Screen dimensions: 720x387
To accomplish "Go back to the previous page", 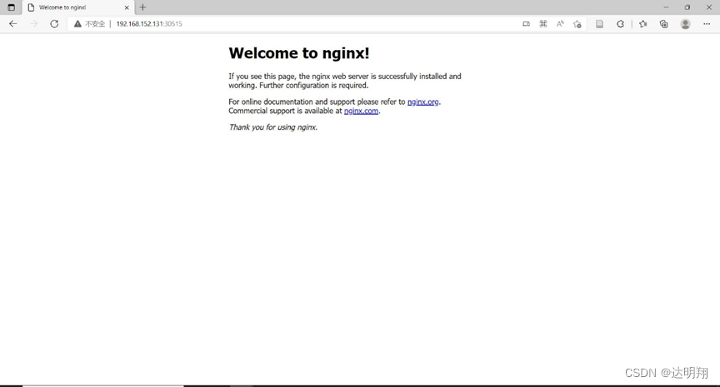I will pos(12,24).
